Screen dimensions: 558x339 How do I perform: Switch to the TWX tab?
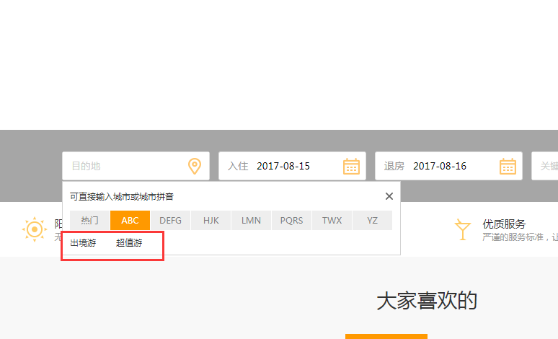pos(332,221)
